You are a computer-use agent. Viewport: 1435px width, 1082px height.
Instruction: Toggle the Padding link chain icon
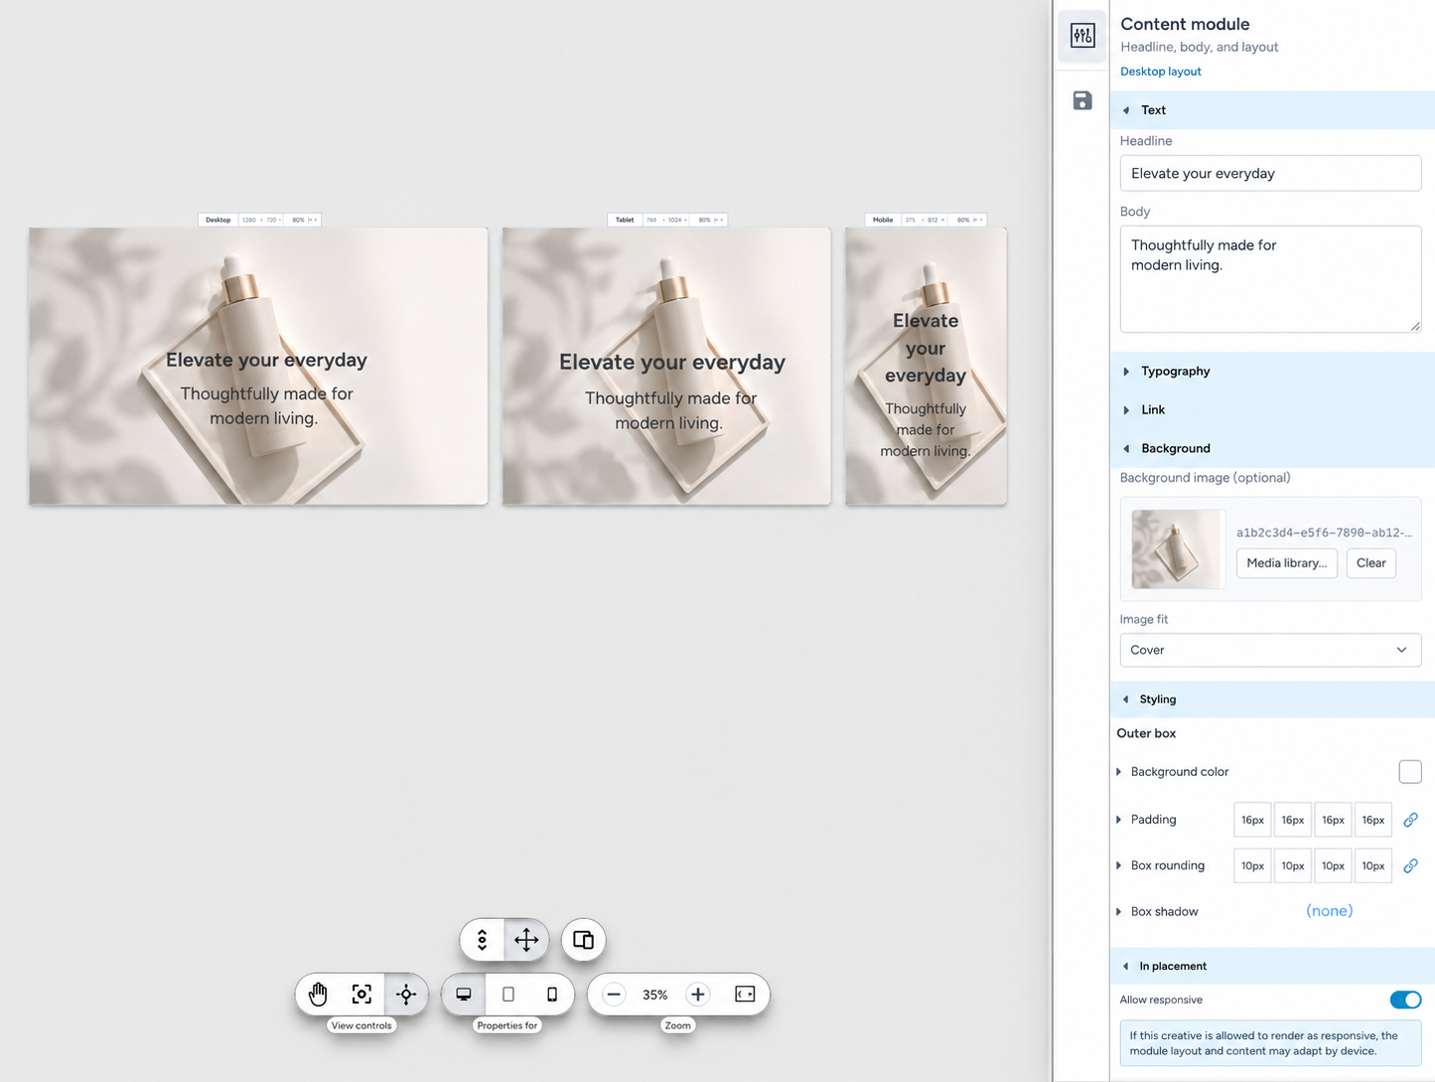(1410, 820)
